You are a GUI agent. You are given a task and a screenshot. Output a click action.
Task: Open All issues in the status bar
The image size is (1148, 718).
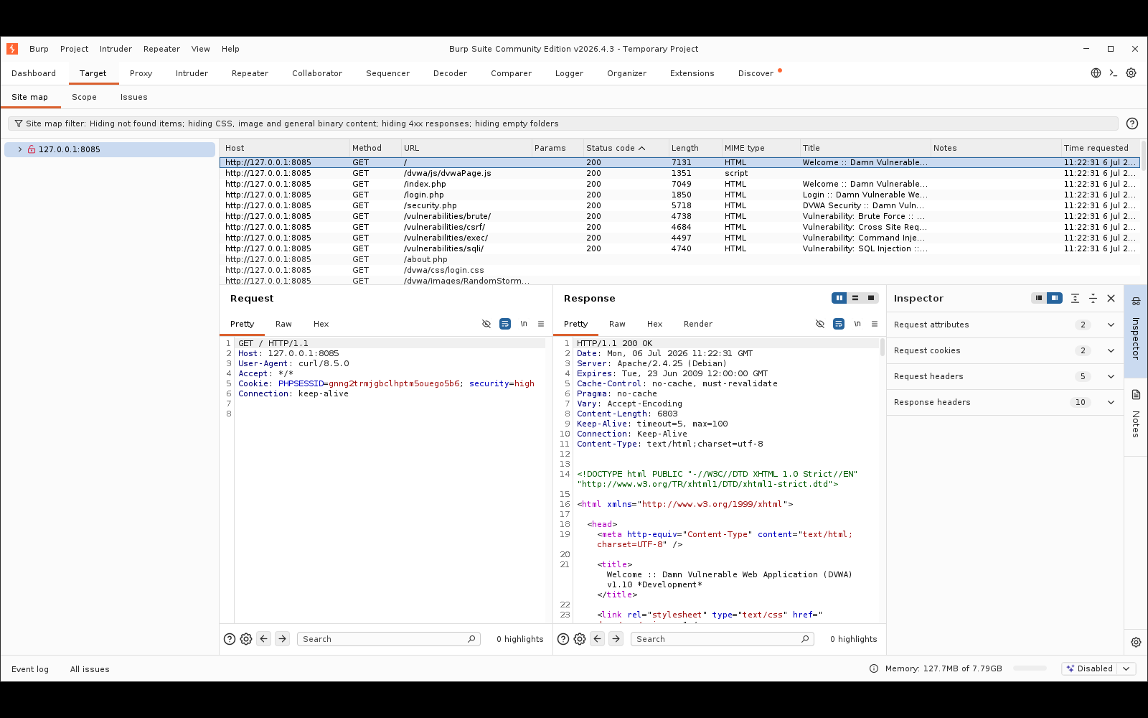click(90, 669)
